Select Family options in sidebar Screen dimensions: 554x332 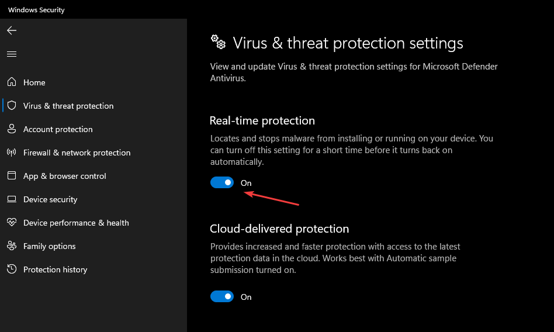[x=50, y=246]
